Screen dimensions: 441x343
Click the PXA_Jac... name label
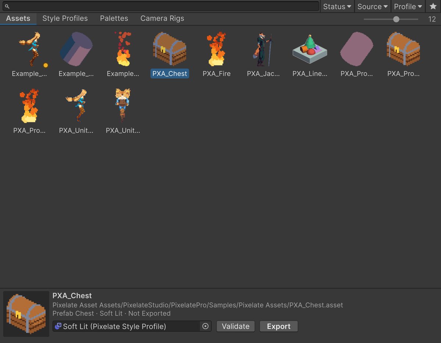click(x=263, y=74)
